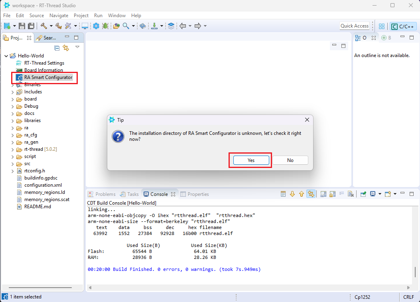
Task: Click the Build hammer icon in toolbar
Action: point(43,26)
